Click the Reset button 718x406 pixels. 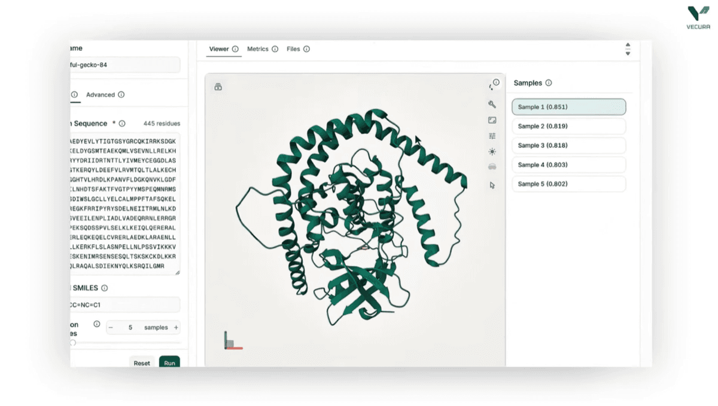click(x=142, y=362)
